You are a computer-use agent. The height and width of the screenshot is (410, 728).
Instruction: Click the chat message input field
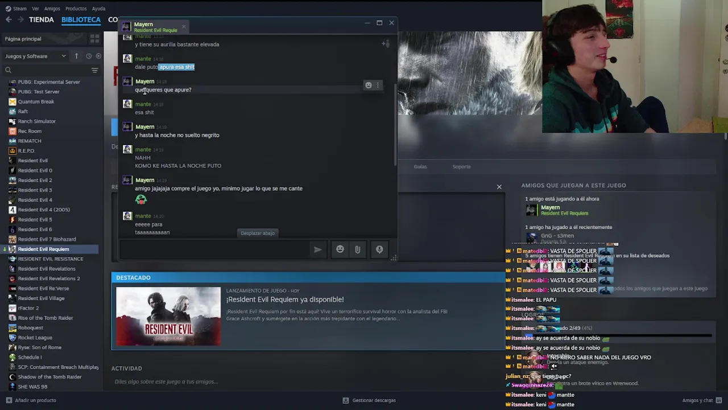pos(214,249)
